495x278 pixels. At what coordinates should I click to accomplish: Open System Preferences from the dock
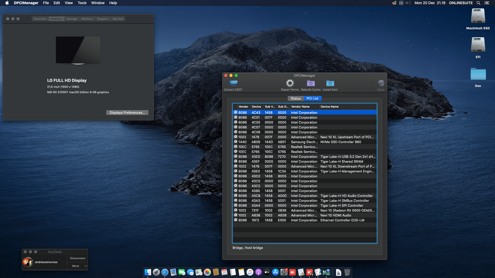click(x=284, y=272)
